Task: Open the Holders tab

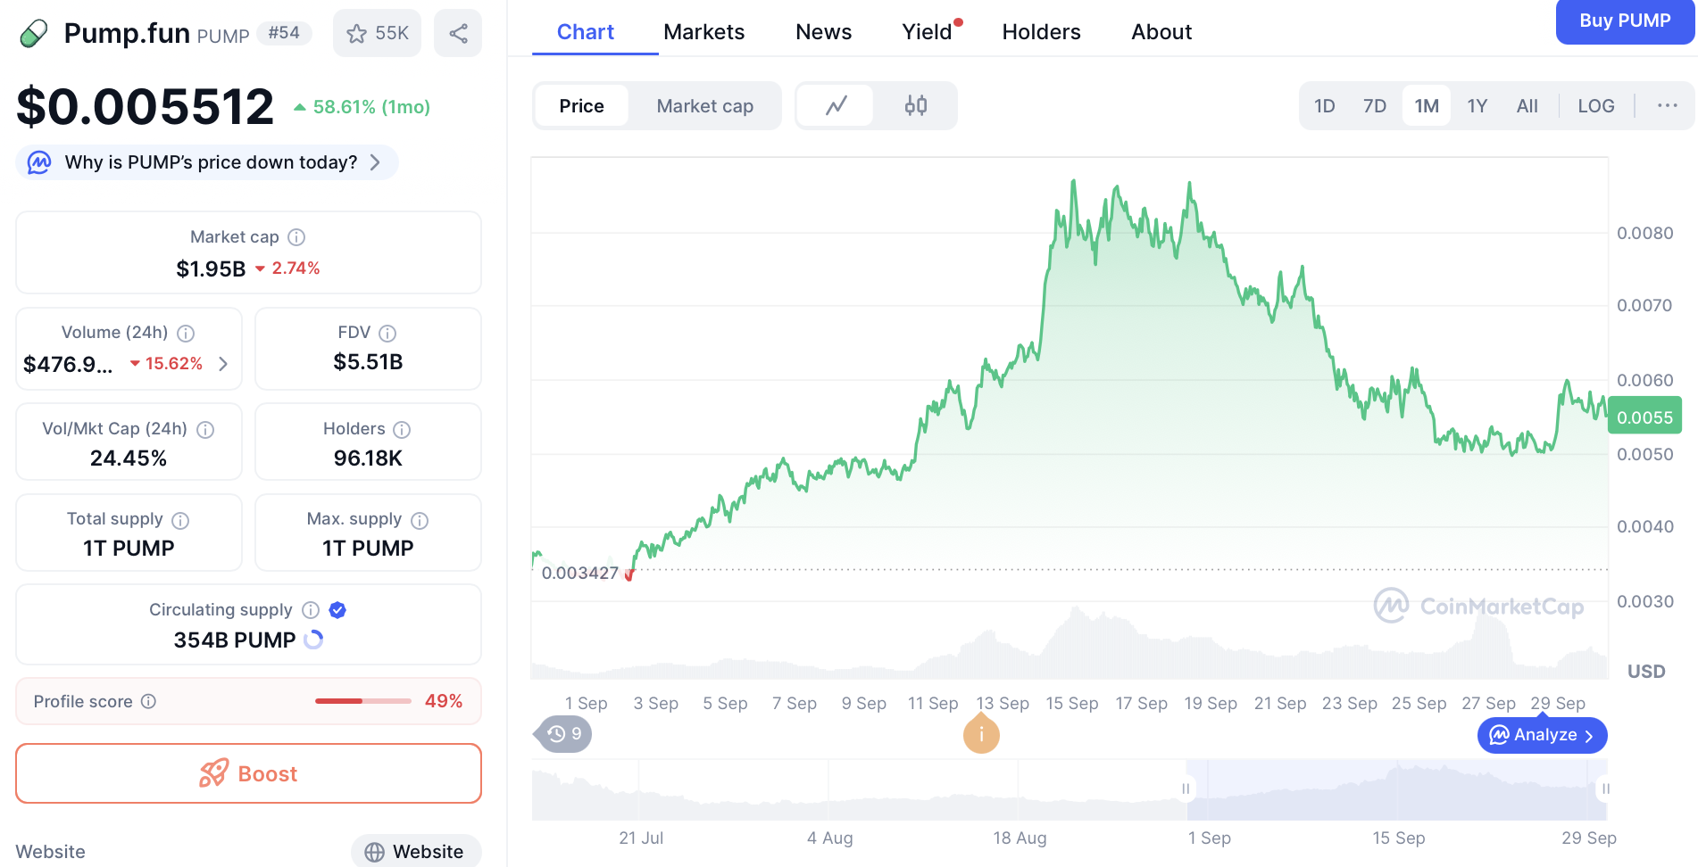Action: pyautogui.click(x=1041, y=32)
